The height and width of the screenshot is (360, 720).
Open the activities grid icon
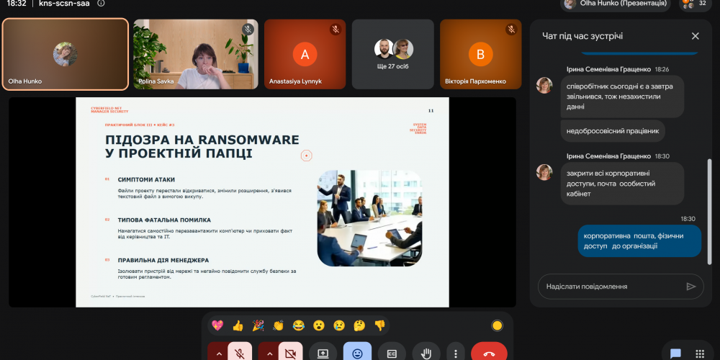coord(700,353)
